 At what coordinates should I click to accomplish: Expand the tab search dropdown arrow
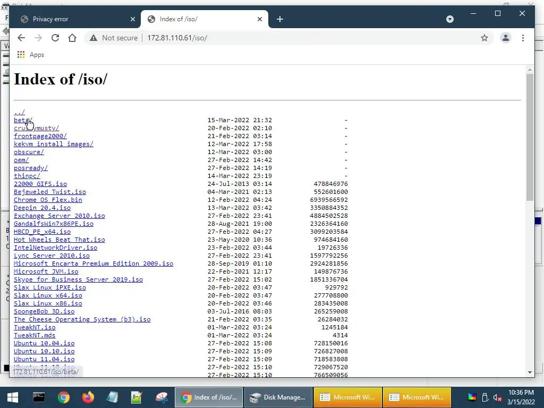449,19
